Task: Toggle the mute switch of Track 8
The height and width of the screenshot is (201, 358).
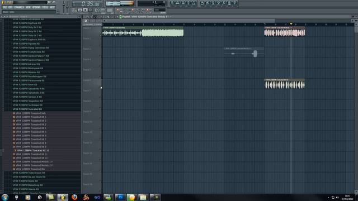Action: click(x=100, y=108)
